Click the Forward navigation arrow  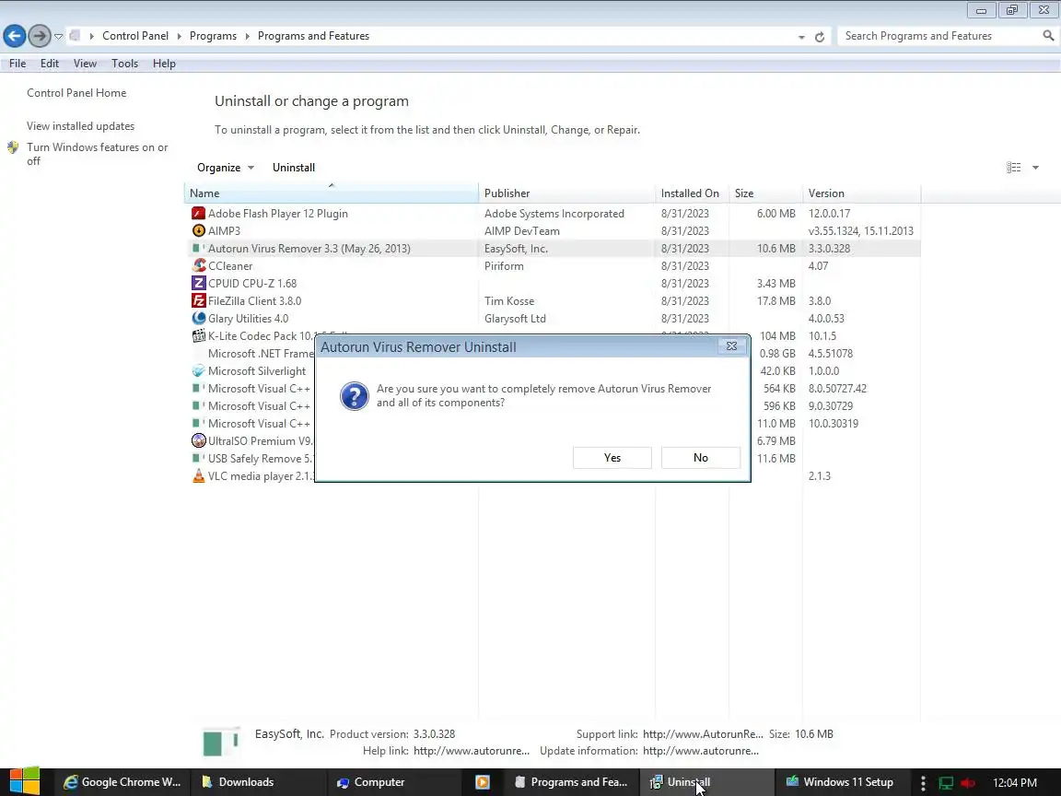pyautogui.click(x=40, y=36)
